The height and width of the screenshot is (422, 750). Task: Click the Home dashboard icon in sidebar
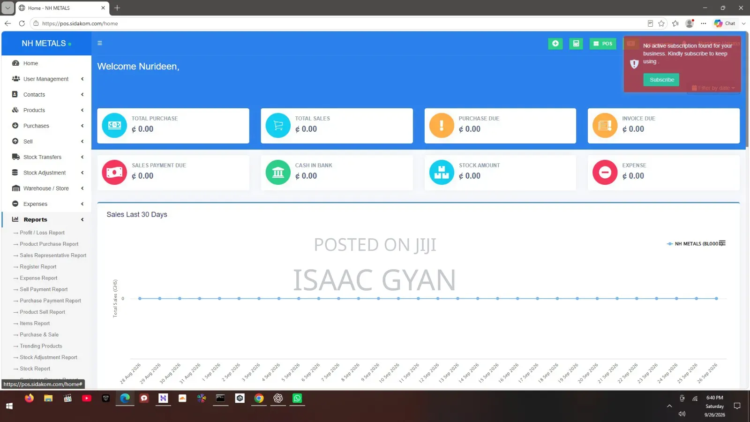pyautogui.click(x=15, y=63)
